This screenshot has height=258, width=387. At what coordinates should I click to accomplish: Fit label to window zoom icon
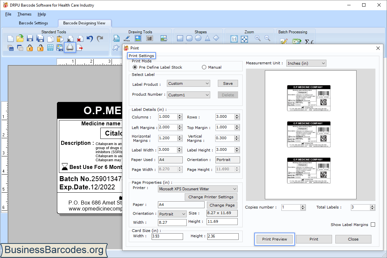(x=244, y=39)
